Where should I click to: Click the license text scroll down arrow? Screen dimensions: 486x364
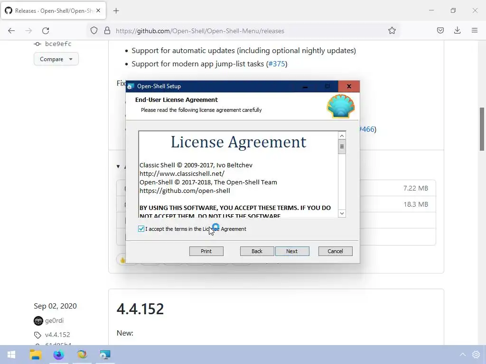(342, 213)
